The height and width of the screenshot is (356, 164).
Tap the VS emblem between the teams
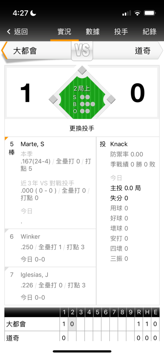point(82,51)
